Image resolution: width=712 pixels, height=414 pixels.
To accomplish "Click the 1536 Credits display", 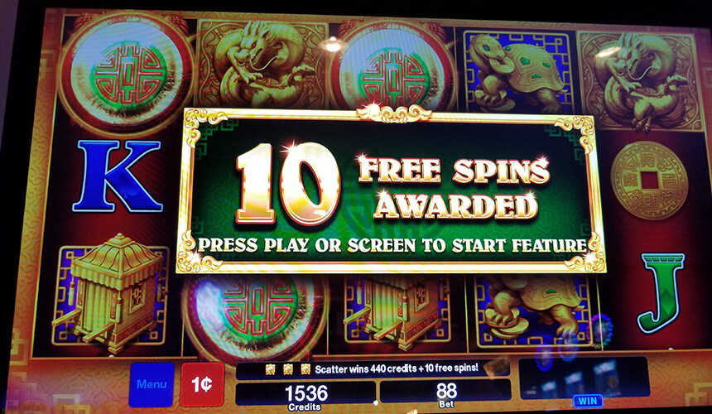I will (305, 393).
